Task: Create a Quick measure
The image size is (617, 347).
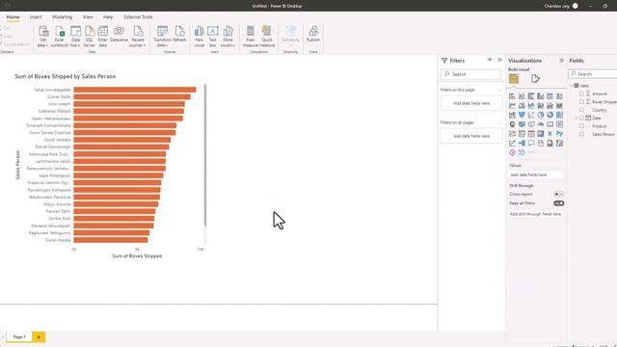Action: (x=267, y=37)
